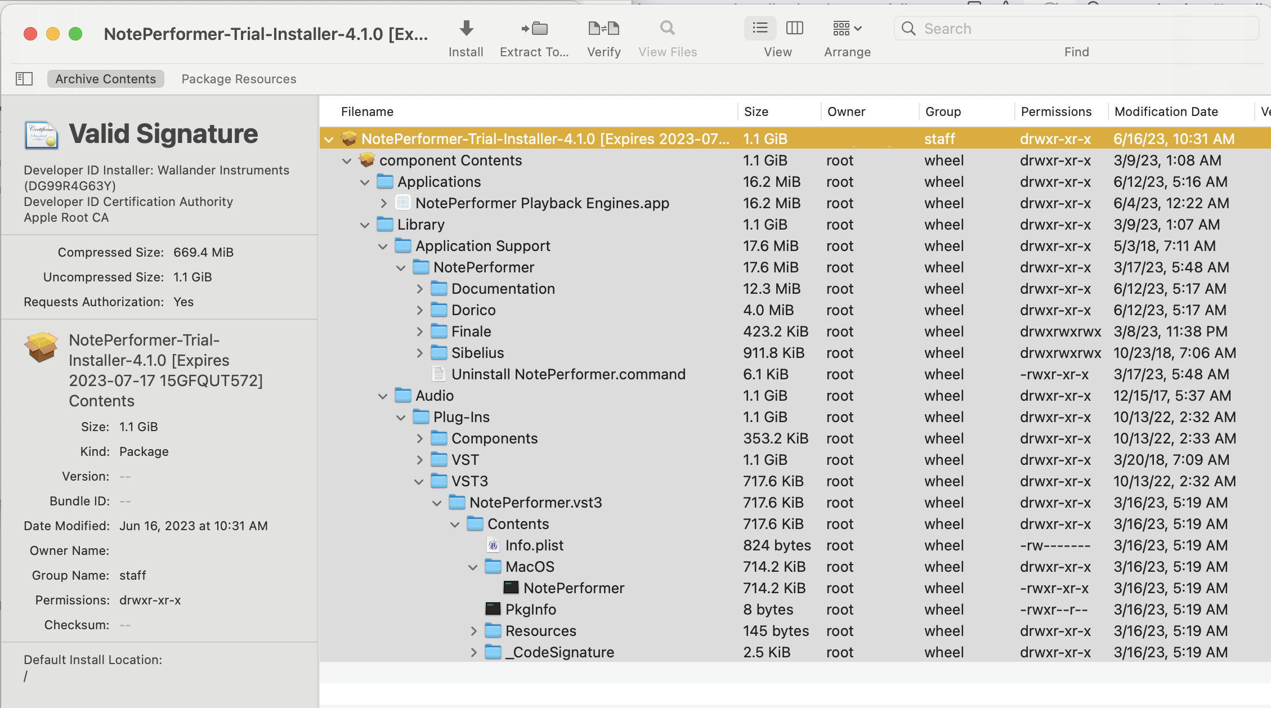
Task: Sort by Modification Date column
Action: (x=1166, y=111)
